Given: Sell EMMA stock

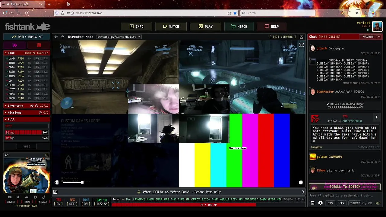Looking at the screenshot, I should pos(45,94).
